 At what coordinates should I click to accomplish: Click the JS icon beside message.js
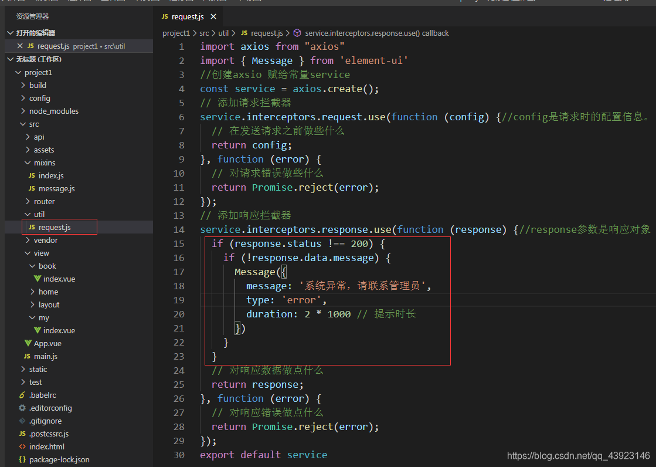click(32, 188)
